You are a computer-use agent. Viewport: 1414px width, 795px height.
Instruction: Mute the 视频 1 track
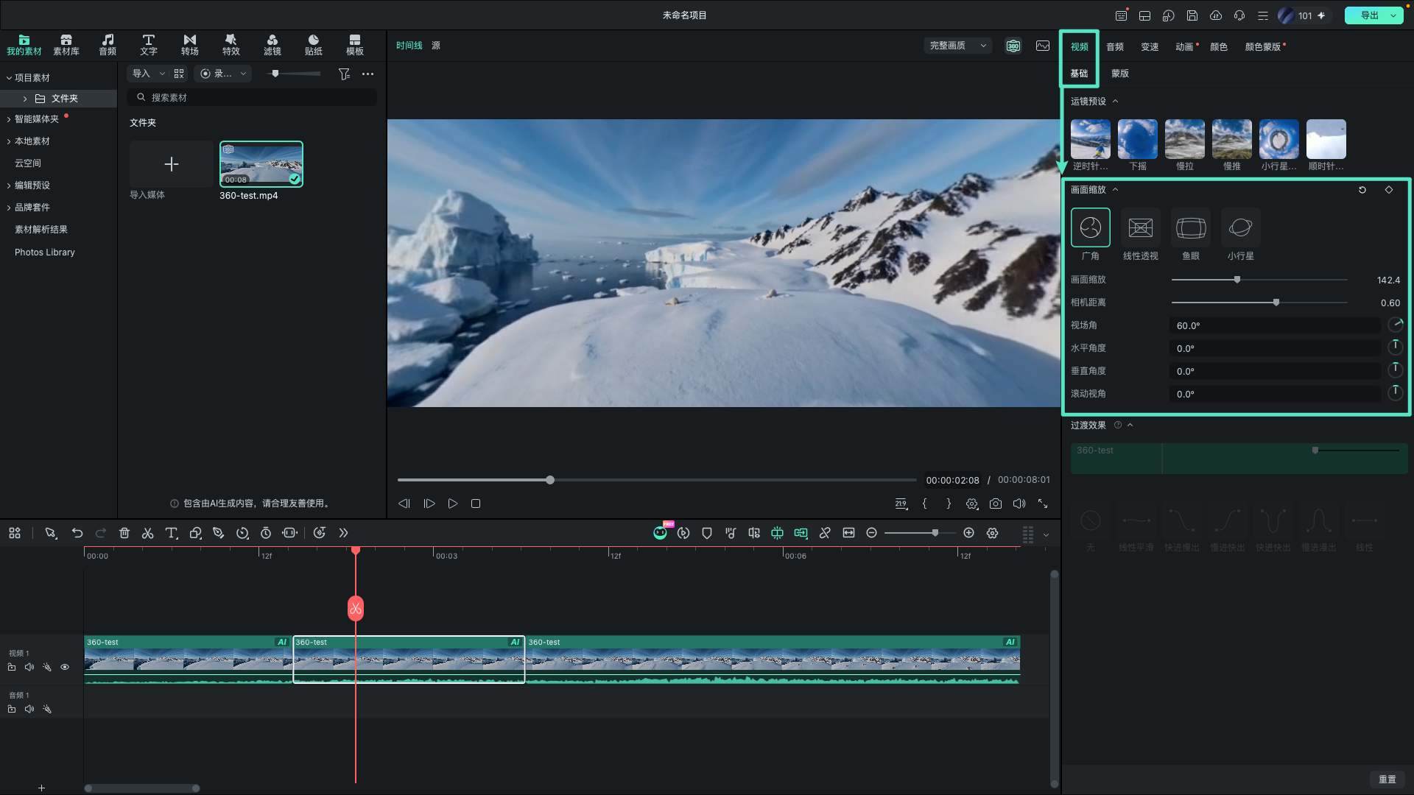[x=29, y=667]
